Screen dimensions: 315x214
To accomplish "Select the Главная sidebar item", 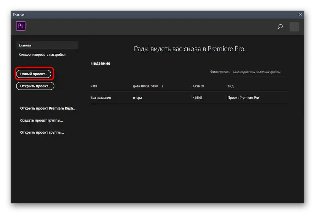I will click(47, 45).
